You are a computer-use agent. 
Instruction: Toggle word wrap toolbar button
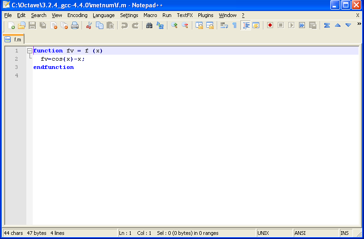pos(224,25)
